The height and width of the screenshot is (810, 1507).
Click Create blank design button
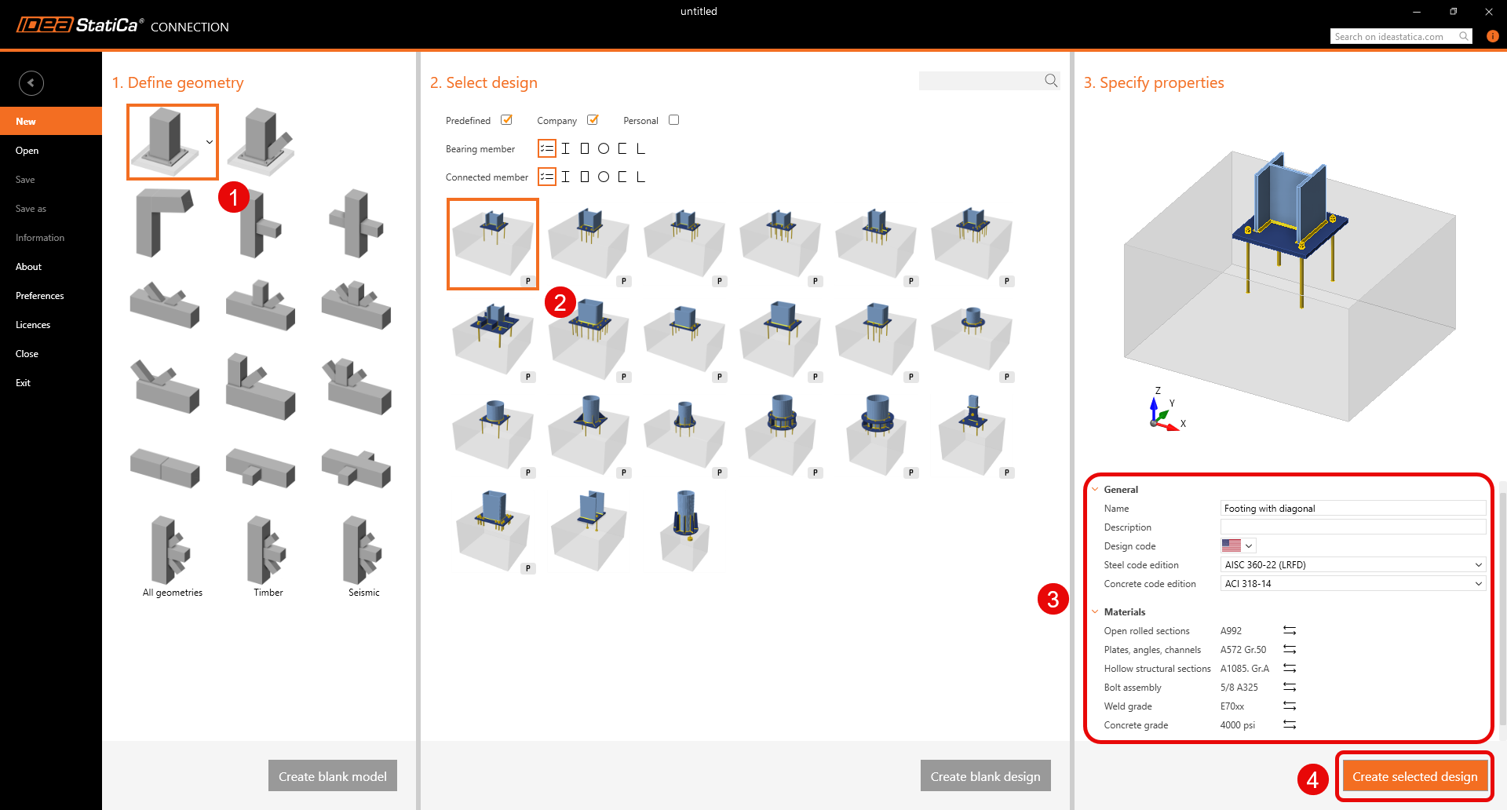[x=986, y=775]
